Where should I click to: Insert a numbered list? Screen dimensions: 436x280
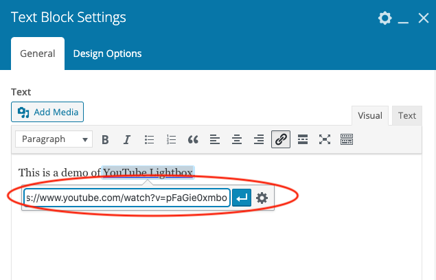pyautogui.click(x=171, y=139)
